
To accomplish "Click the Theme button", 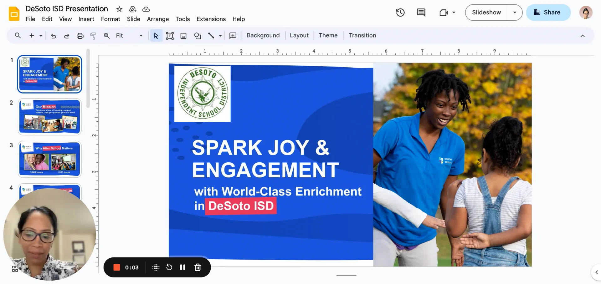I will [x=328, y=35].
